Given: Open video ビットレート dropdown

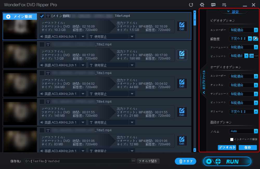Looking at the screenshot, I should (x=239, y=56).
